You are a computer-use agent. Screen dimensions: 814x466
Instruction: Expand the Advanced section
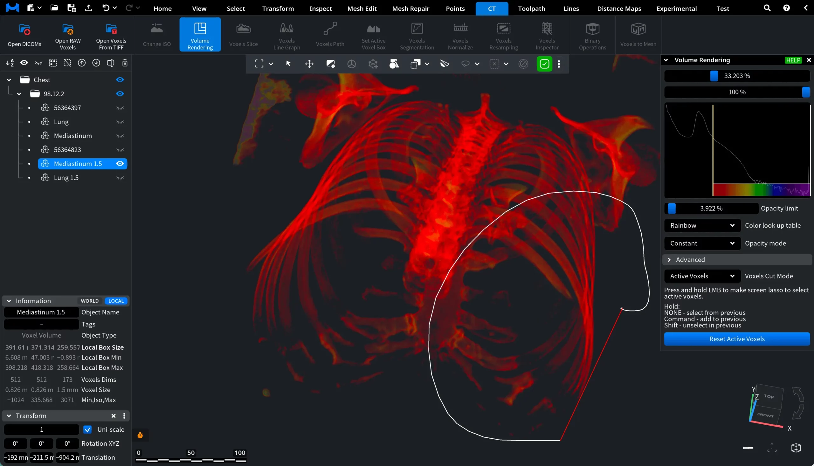click(737, 260)
